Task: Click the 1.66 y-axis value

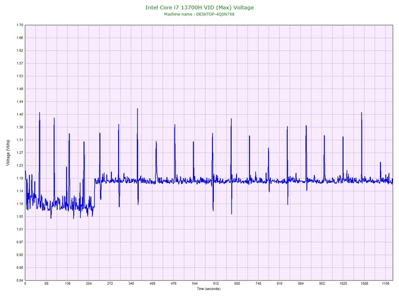Action: (x=20, y=38)
